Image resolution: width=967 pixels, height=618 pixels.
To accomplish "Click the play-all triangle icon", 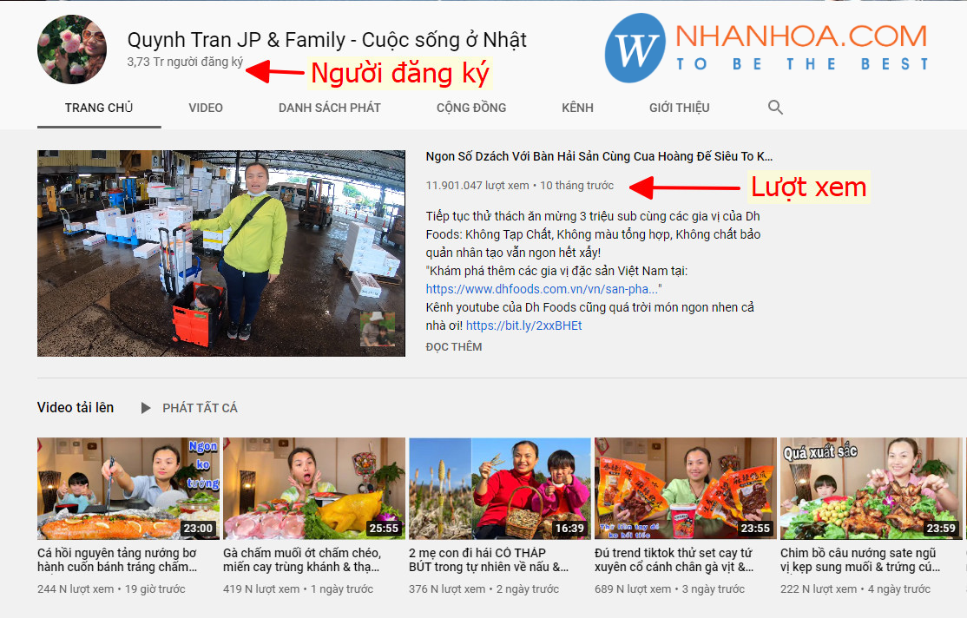I will (x=146, y=408).
